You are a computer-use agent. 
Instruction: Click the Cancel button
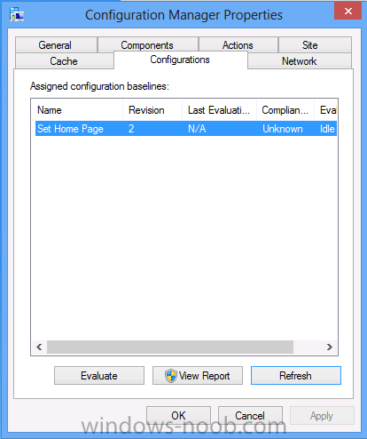coord(250,416)
